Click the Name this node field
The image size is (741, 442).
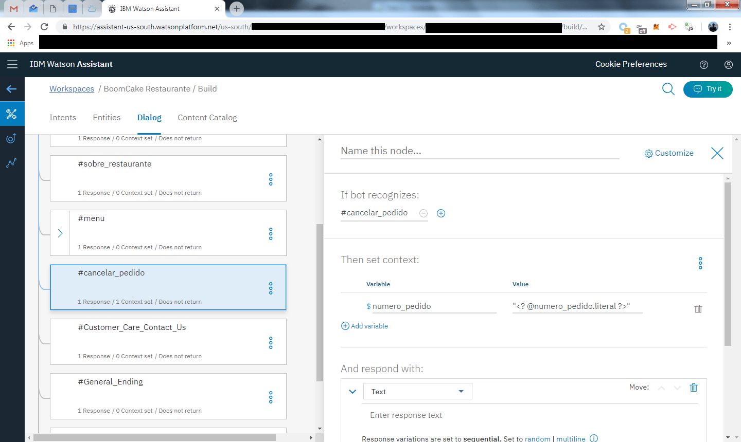(x=480, y=151)
